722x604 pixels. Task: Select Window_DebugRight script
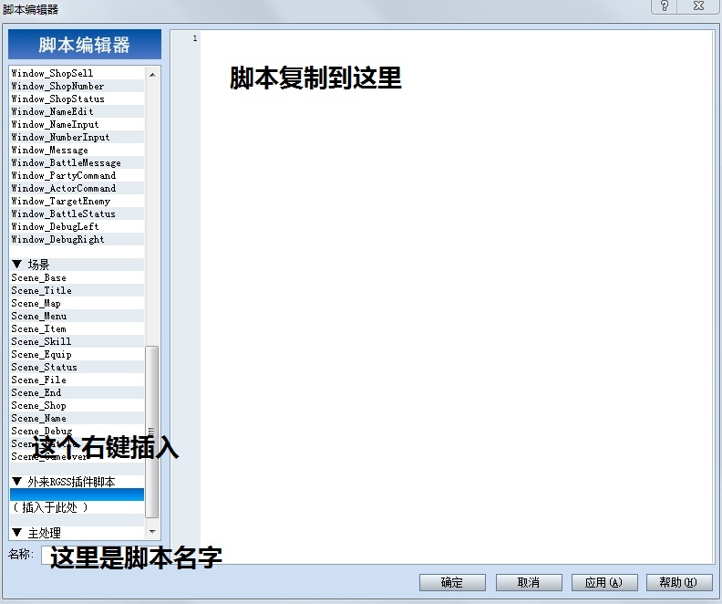coord(77,240)
